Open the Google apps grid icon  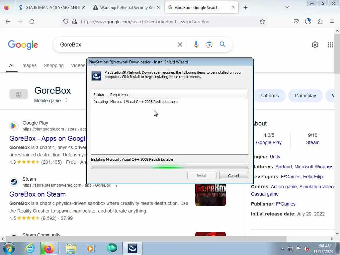330,45
